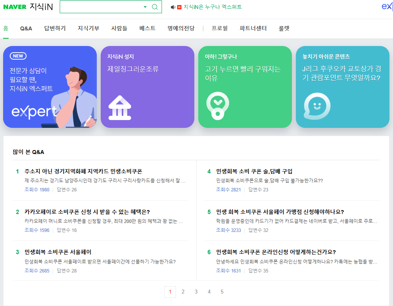Open 제일징그러운조류 card title
This screenshot has height=306, width=393.
[x=133, y=69]
